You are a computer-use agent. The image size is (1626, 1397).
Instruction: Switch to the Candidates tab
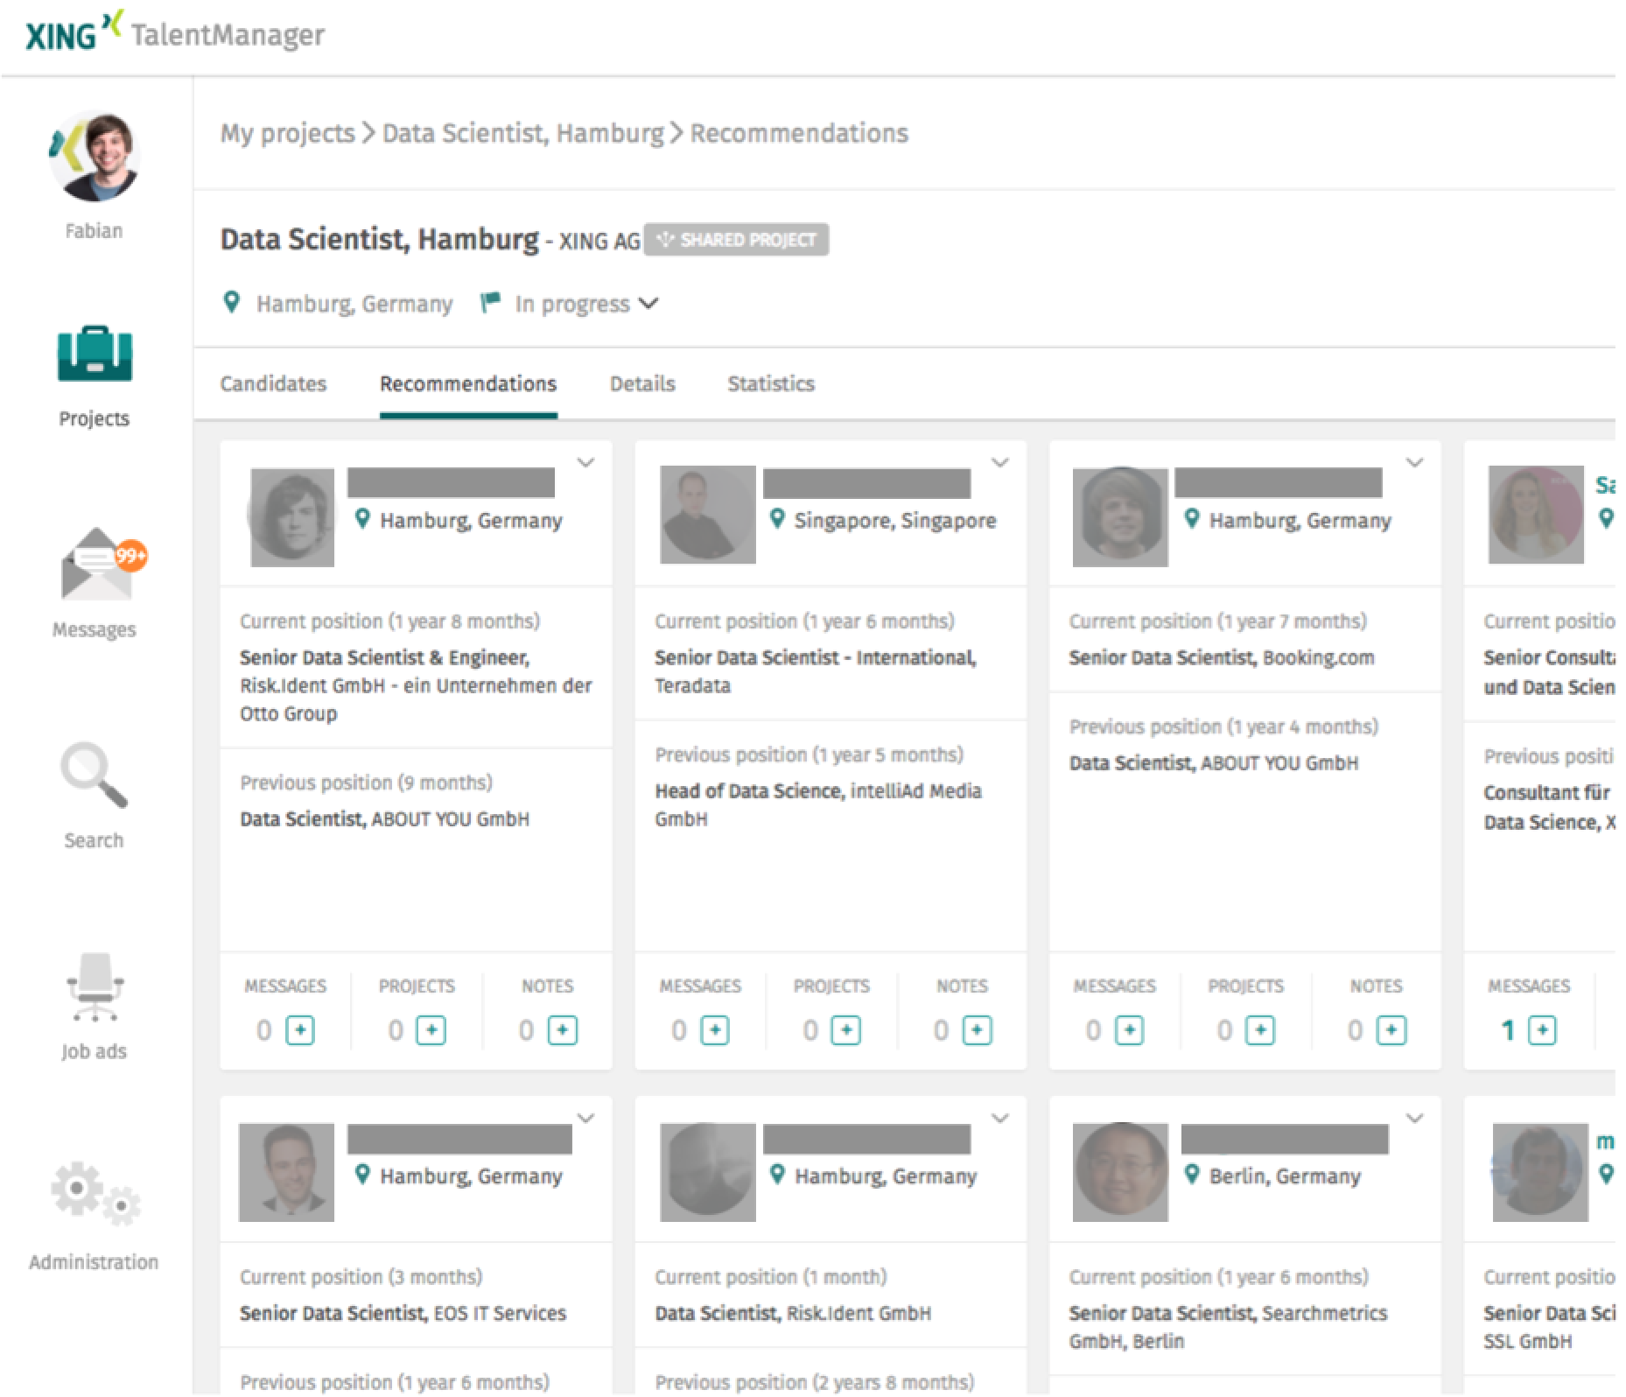pyautogui.click(x=273, y=383)
